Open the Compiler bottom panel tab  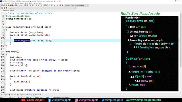(x=4, y=95)
